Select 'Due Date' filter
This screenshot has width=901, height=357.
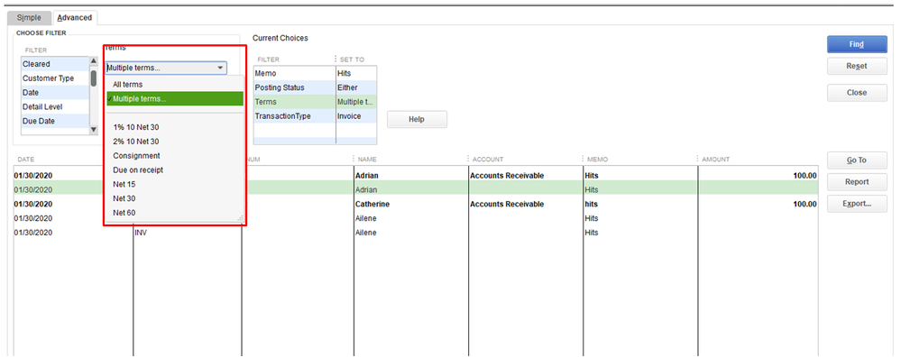[55, 121]
